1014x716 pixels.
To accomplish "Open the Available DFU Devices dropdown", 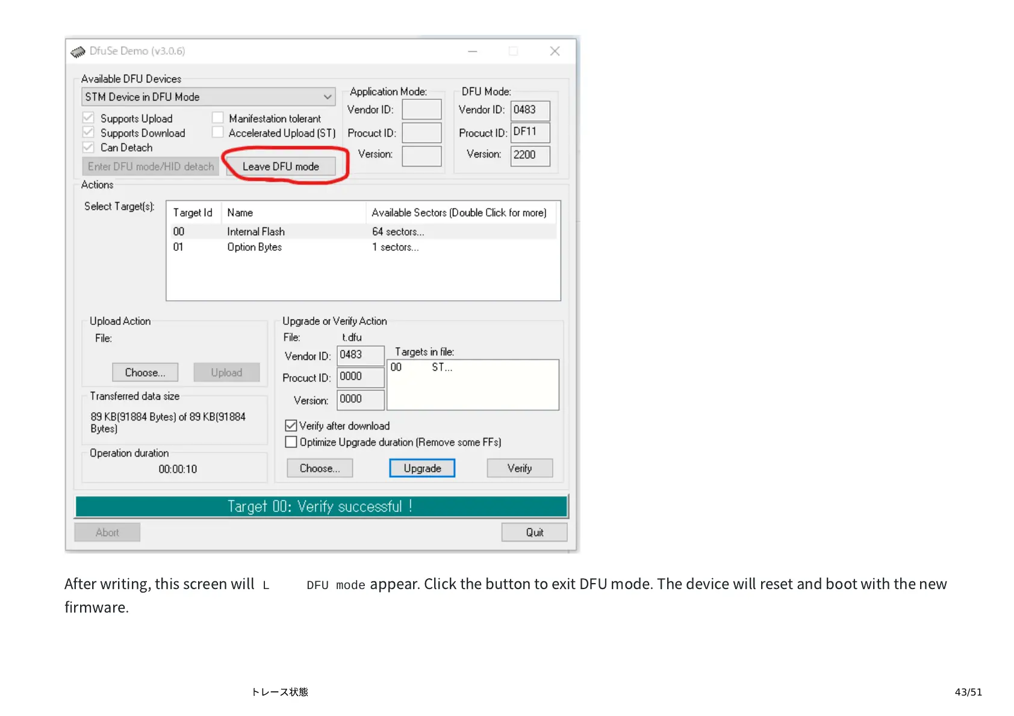I will click(x=208, y=97).
